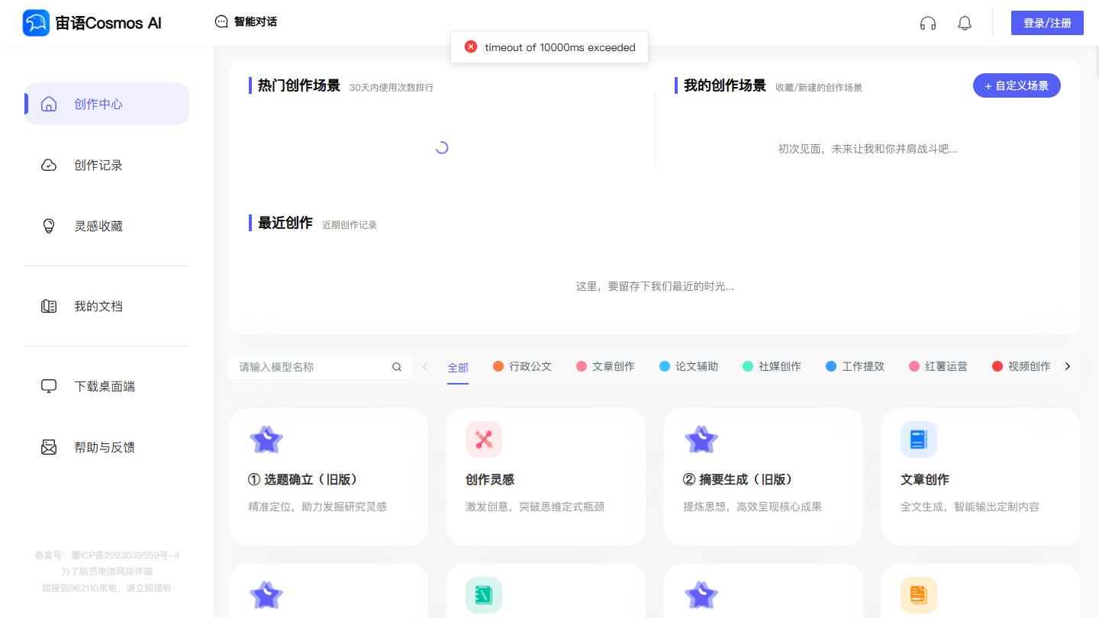Select the 全部 category tab
The image size is (1099, 618).
tap(458, 368)
